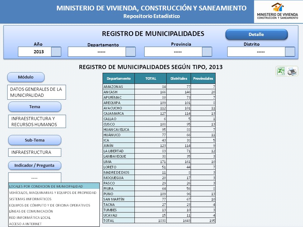
Task: Select the SAN MARTÍN row label
Action: [114, 199]
